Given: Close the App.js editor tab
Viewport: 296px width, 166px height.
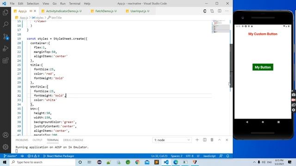Looking at the screenshot, I should (35, 11).
